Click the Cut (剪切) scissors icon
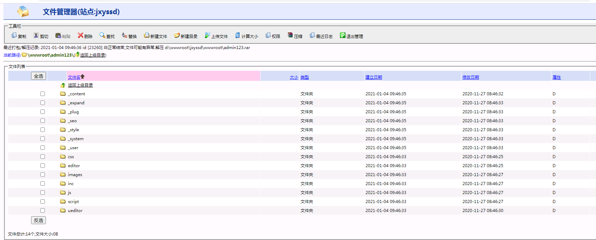Image resolution: width=596 pixels, height=240 pixels. click(36, 36)
